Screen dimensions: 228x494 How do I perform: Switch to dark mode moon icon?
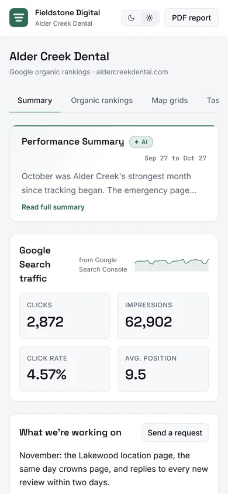coord(131,18)
